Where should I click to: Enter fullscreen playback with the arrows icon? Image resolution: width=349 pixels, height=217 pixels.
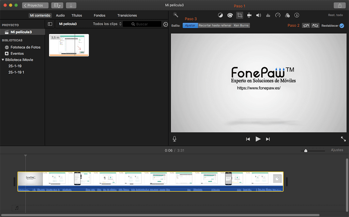[x=343, y=139]
